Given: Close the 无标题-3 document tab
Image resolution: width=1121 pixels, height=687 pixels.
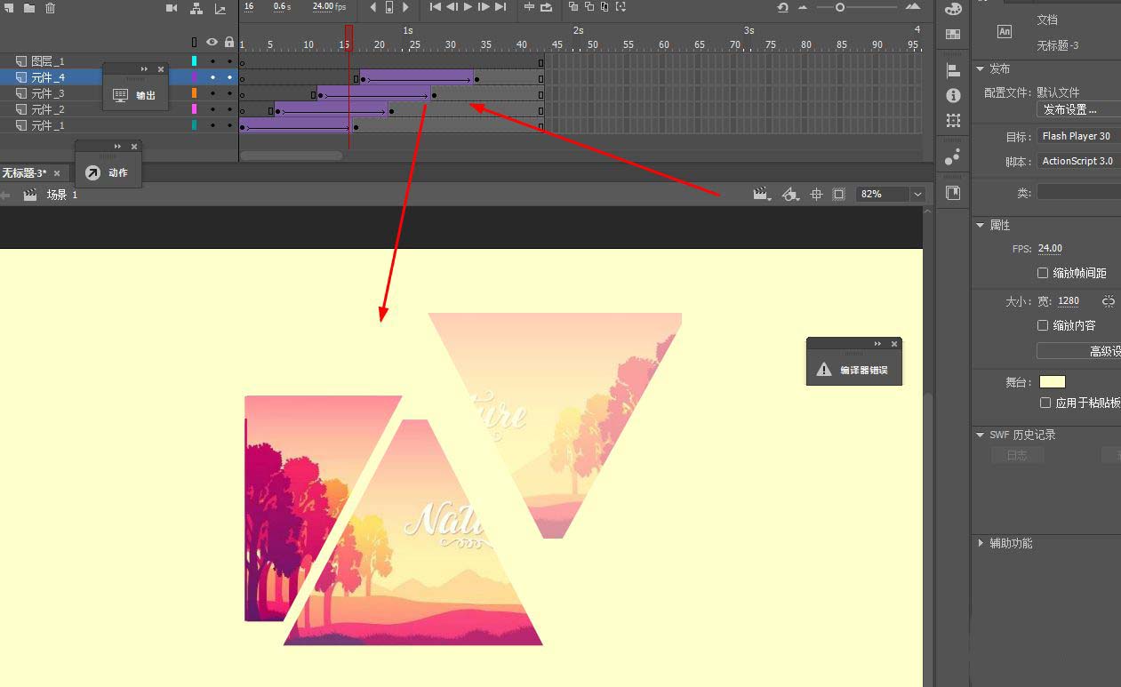Looking at the screenshot, I should (x=57, y=173).
